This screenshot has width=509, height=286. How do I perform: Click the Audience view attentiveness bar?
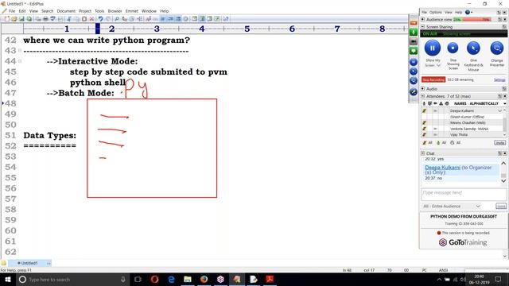click(x=472, y=20)
